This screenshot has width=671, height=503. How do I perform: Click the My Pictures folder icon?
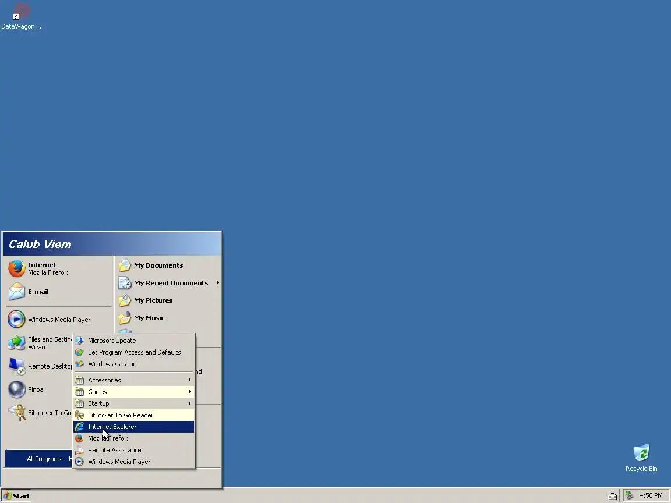click(125, 300)
